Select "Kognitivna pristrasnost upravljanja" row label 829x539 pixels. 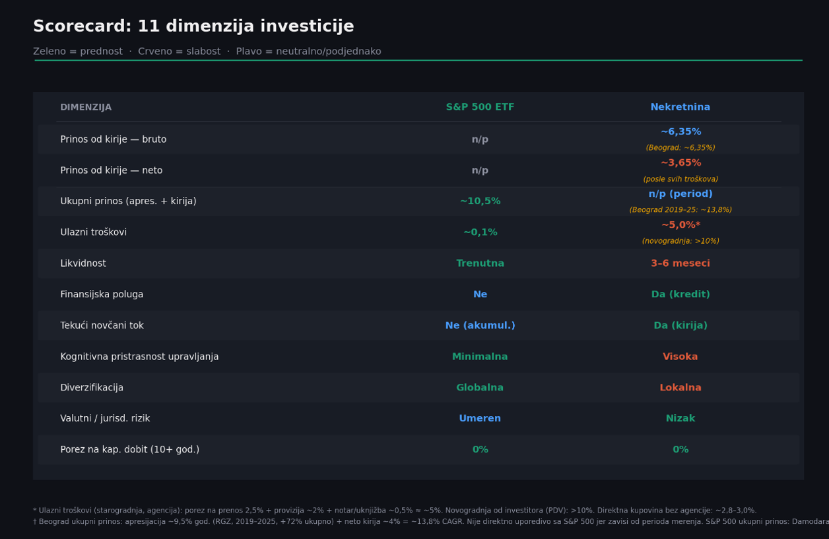tap(139, 357)
